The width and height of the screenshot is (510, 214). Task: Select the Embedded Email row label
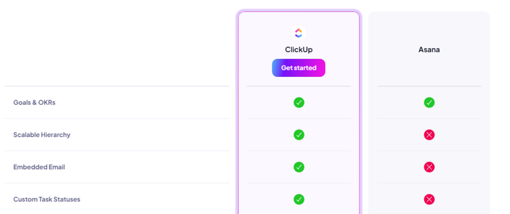[x=39, y=167]
